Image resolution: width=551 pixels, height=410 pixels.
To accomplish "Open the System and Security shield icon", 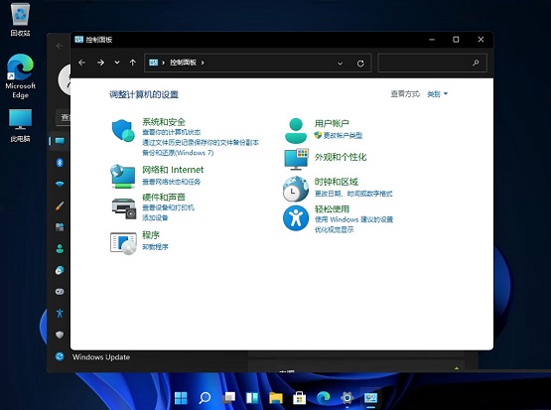I will click(123, 130).
